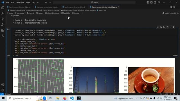
Task: Click Run by Line in cell toolbar
Action: point(157,27)
